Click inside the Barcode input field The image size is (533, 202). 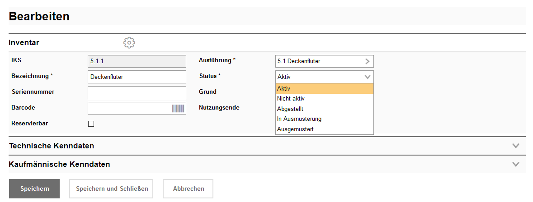[129, 108]
